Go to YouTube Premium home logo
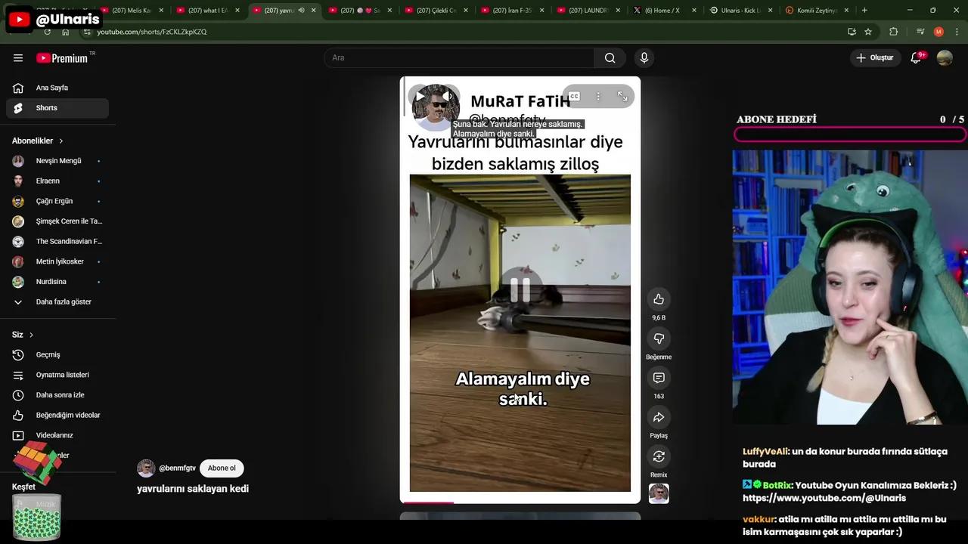This screenshot has height=544, width=968. [62, 58]
